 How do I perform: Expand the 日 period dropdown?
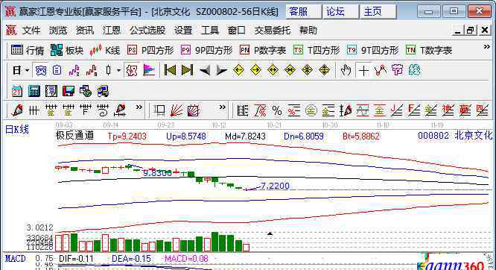point(28,70)
